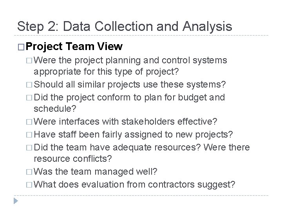Image resolution: width=282 pixels, height=211 pixels.
Task: Click the words 'resource conflicts?'
Action: coord(73,159)
